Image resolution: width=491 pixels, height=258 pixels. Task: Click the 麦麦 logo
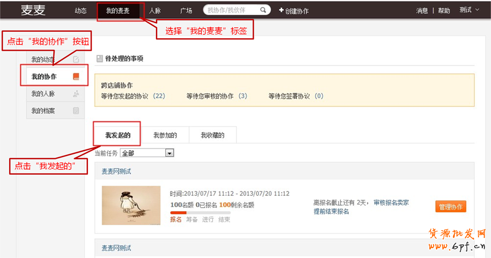coord(33,10)
